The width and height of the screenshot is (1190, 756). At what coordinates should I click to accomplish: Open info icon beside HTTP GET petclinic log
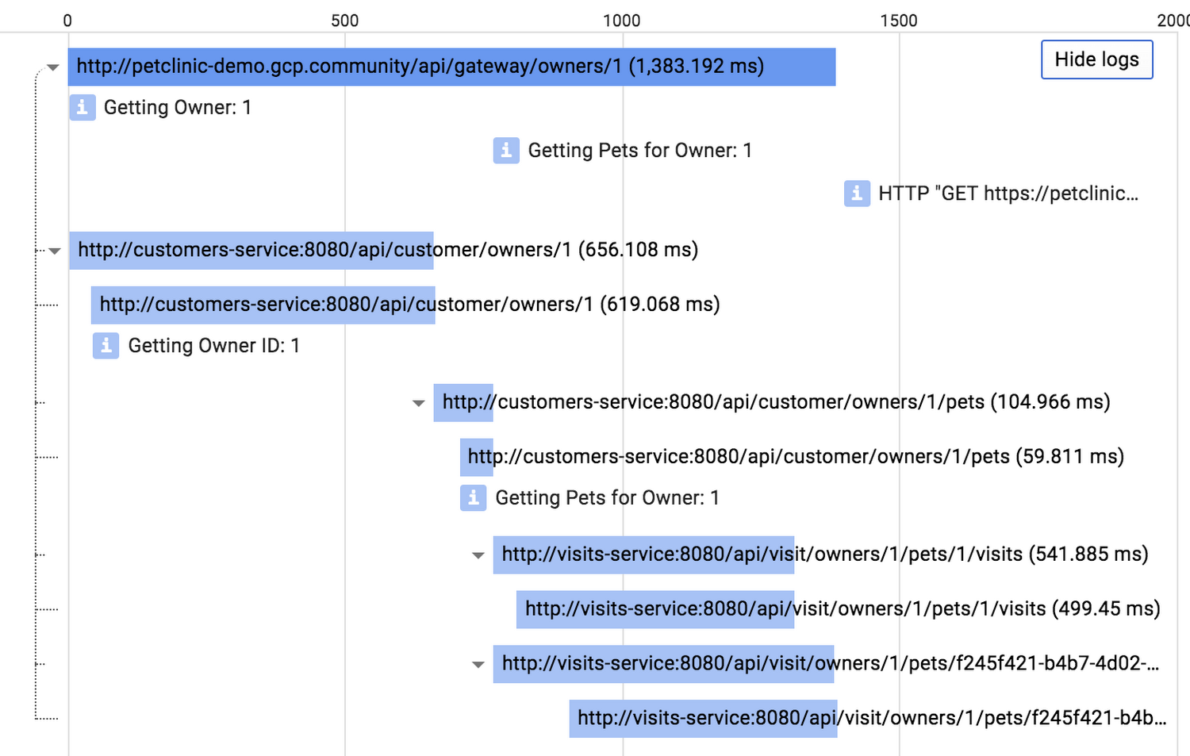(857, 193)
